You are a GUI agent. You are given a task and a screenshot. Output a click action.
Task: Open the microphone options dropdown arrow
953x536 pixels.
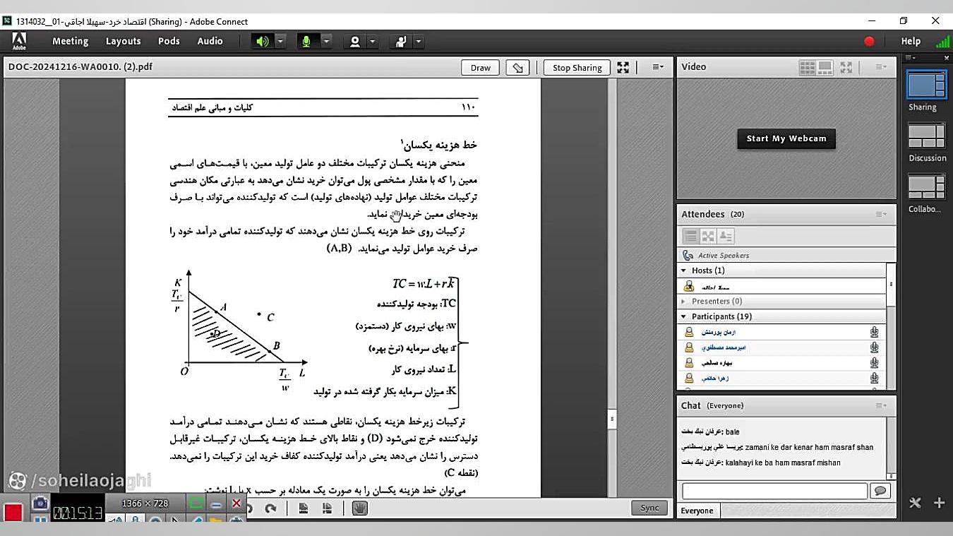pyautogui.click(x=326, y=41)
